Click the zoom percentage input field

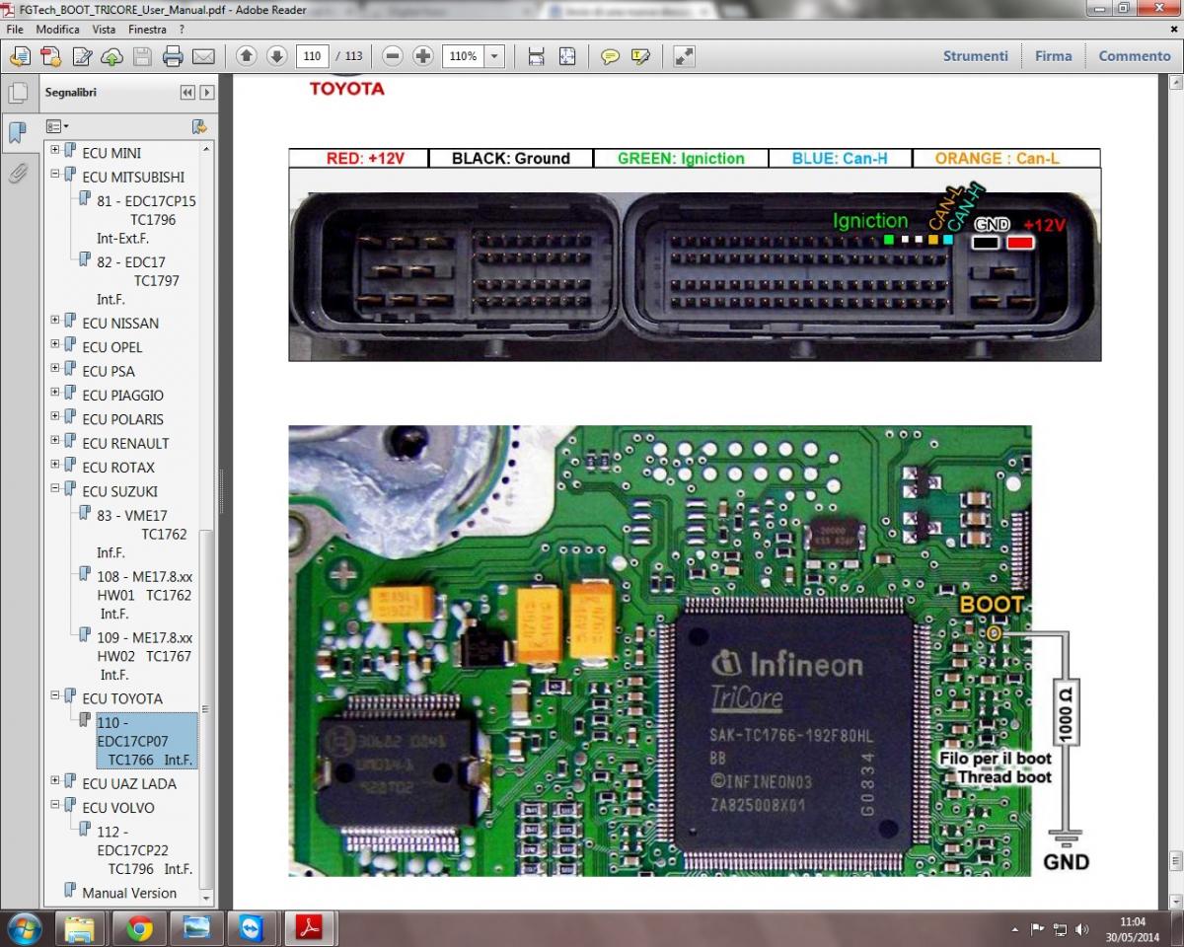(464, 56)
